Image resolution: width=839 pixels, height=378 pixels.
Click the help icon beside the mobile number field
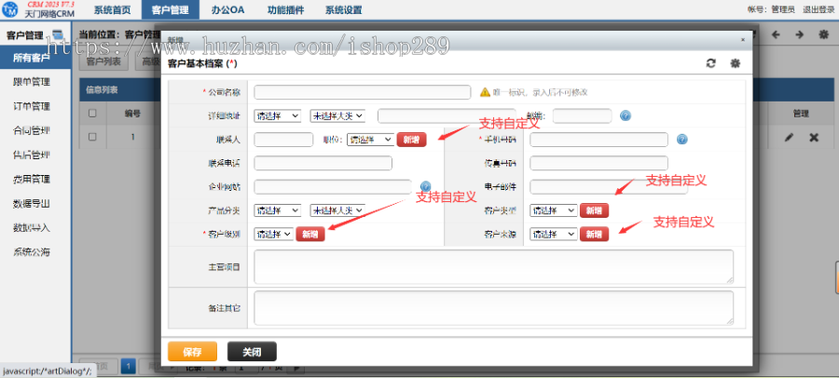(681, 140)
